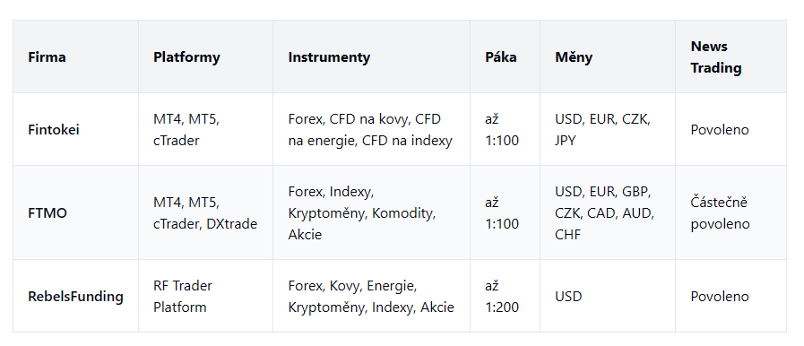The width and height of the screenshot is (804, 346).
Task: Click the RF Trader Platform cell
Action: pyautogui.click(x=205, y=297)
